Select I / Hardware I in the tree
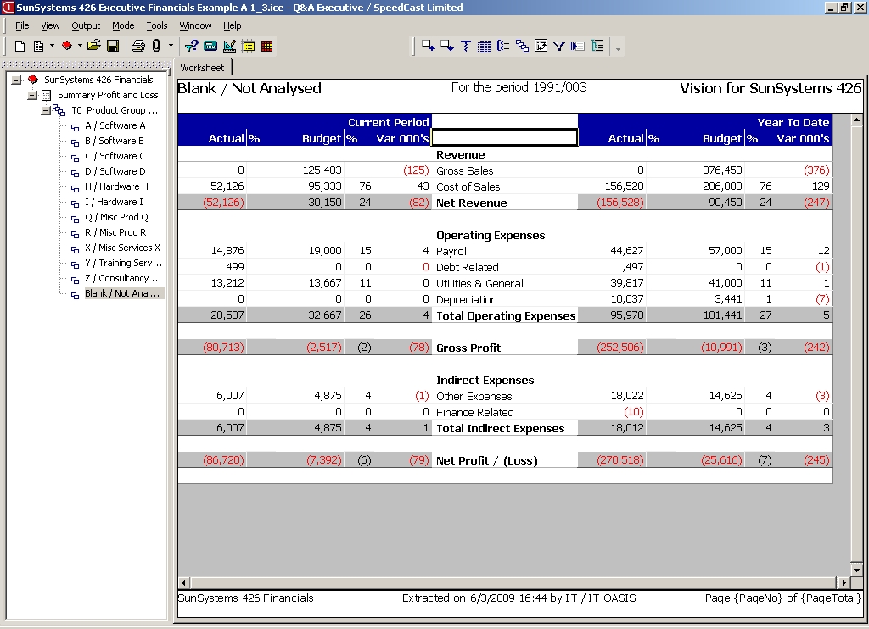 (x=114, y=202)
